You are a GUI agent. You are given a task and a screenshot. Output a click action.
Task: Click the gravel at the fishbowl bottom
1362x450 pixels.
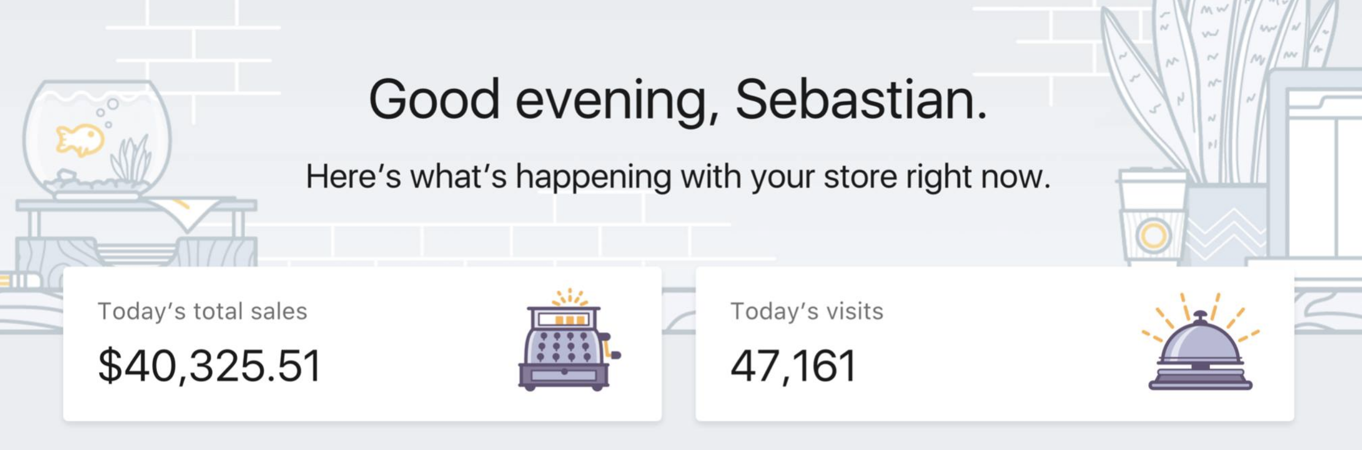(x=96, y=184)
